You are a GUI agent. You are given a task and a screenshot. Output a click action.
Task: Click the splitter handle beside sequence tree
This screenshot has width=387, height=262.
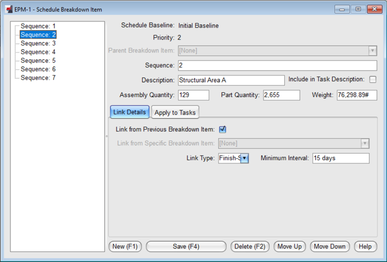point(107,136)
